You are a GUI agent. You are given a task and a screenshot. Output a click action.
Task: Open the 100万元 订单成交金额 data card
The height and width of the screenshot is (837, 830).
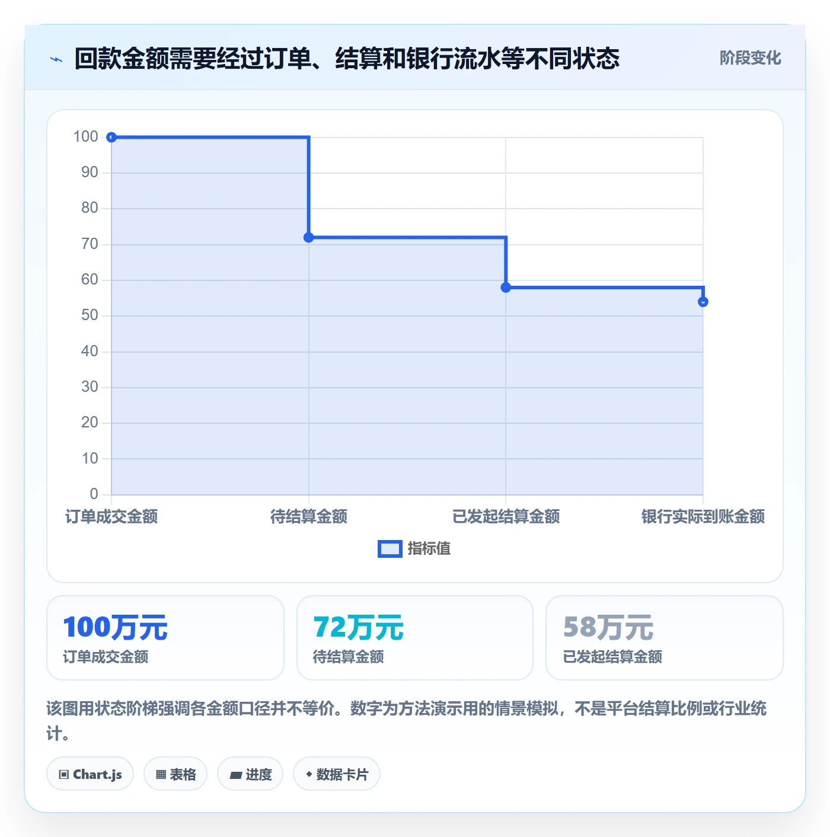[x=165, y=638]
